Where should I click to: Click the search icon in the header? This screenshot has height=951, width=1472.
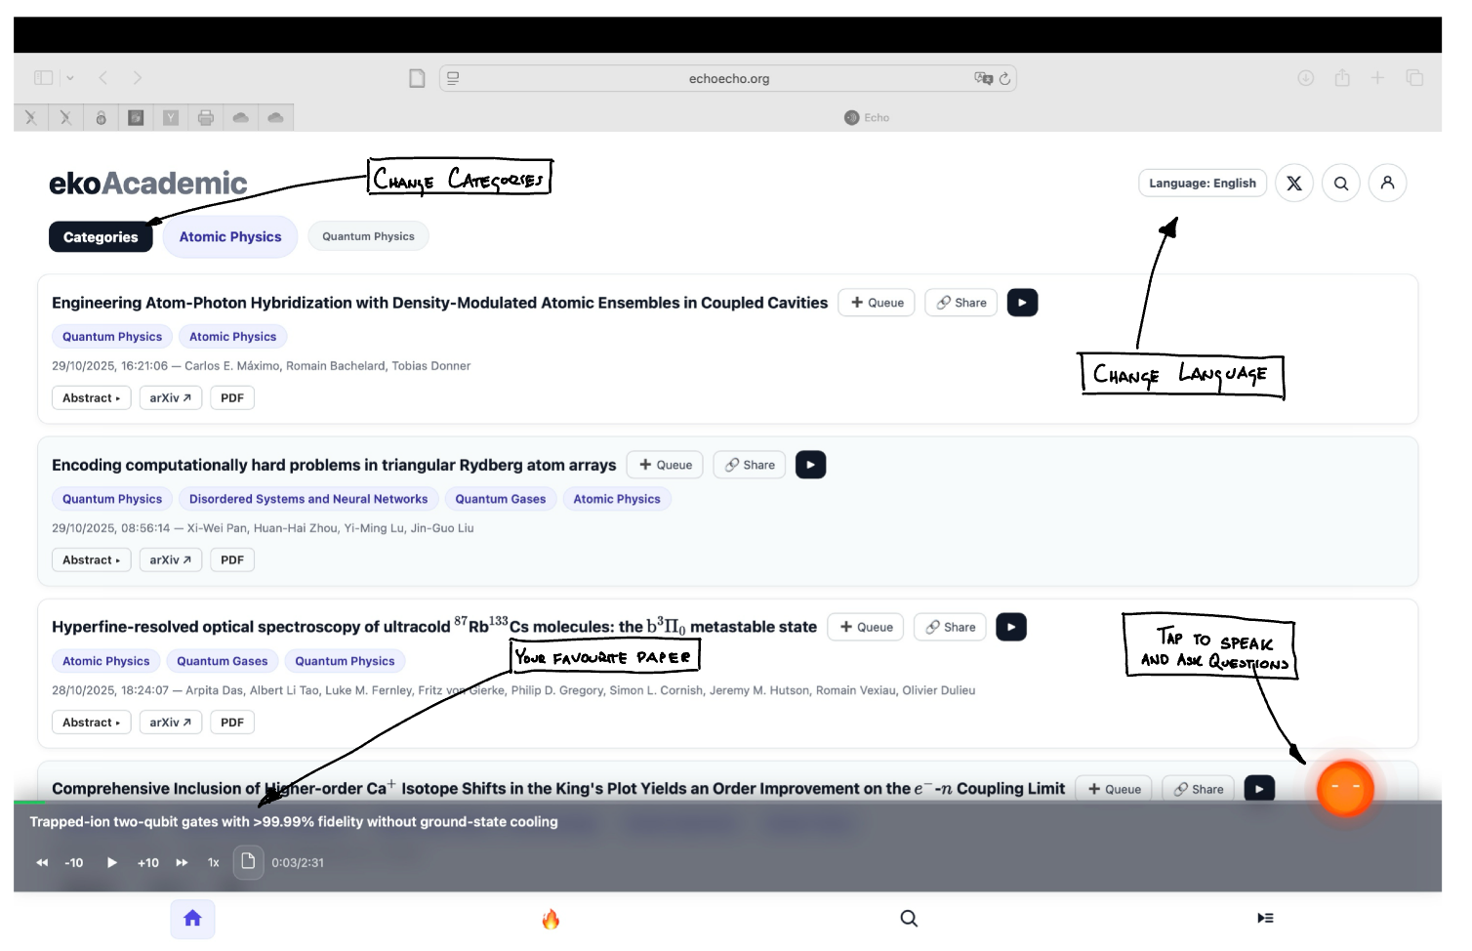1340,184
